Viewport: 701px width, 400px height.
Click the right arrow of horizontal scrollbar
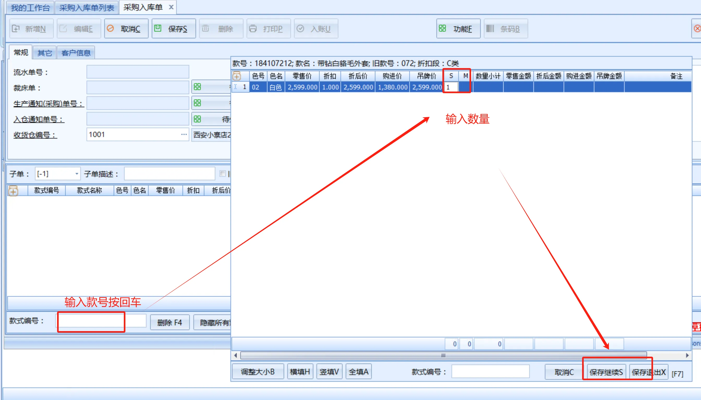687,355
